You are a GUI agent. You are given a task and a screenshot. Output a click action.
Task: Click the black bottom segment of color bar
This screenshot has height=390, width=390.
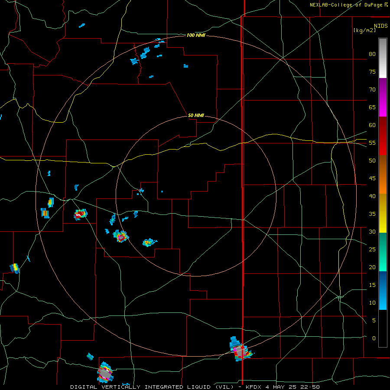pos(383,328)
